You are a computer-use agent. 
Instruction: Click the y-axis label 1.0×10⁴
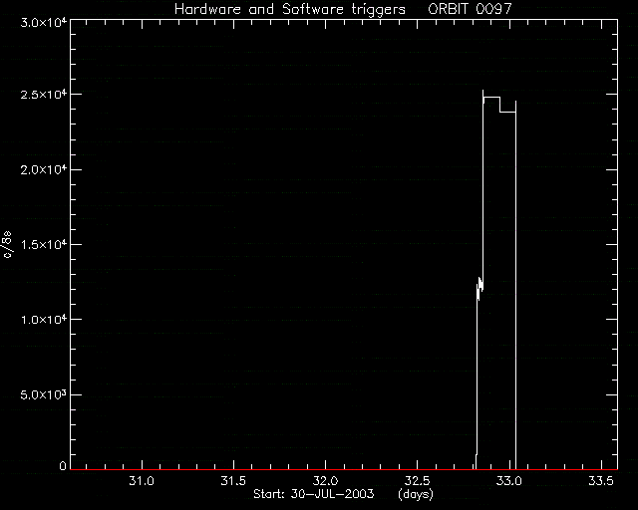44,320
